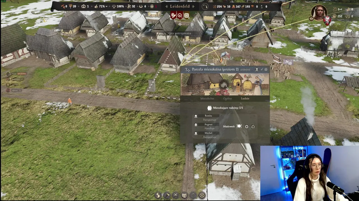Select villager Bomba in the list

click(208, 116)
